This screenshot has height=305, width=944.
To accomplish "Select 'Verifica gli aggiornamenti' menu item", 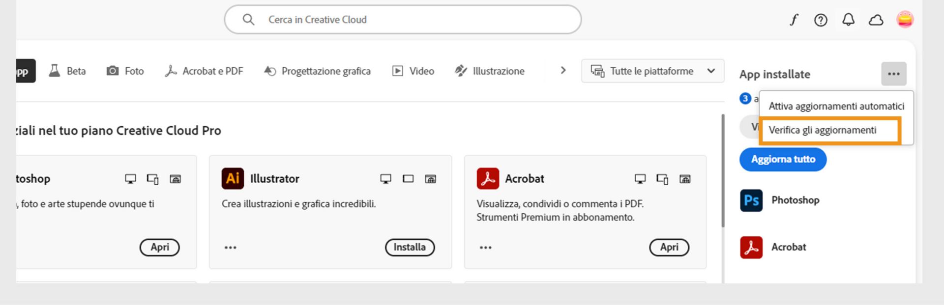I will (x=822, y=130).
